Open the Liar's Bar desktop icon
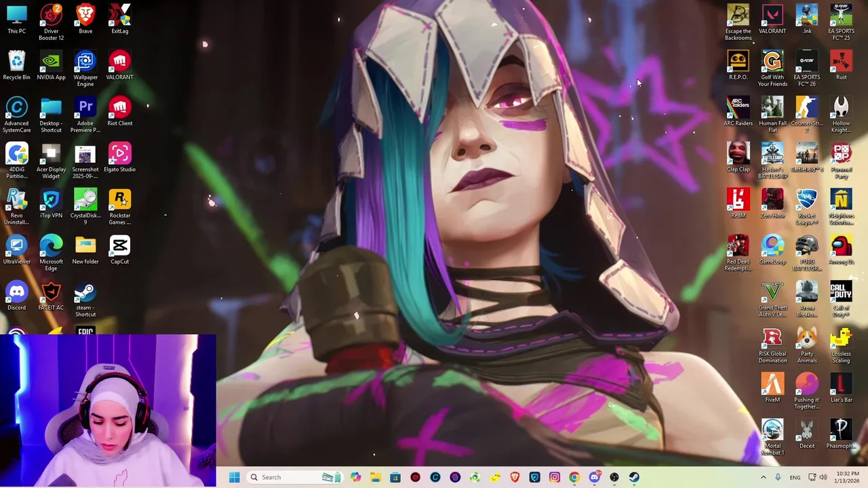868x488 pixels. click(841, 388)
